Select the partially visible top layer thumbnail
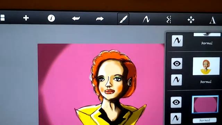This screenshot has width=222, height=125. tap(207, 34)
